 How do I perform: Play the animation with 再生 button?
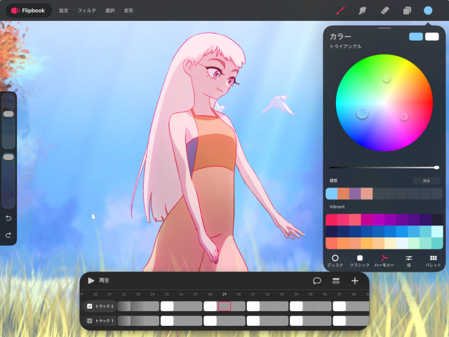coord(98,281)
